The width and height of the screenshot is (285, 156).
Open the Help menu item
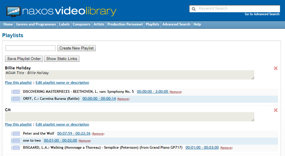197,24
